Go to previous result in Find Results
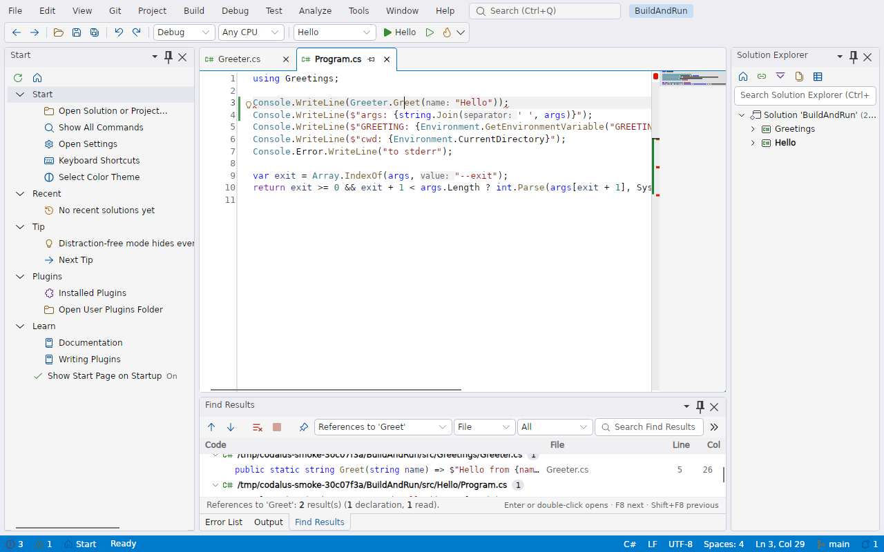The image size is (884, 552). coord(211,427)
